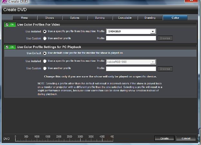This screenshot has width=201, height=145.
Task: Select Use Installed radio for PC playback
Action: [44, 61]
